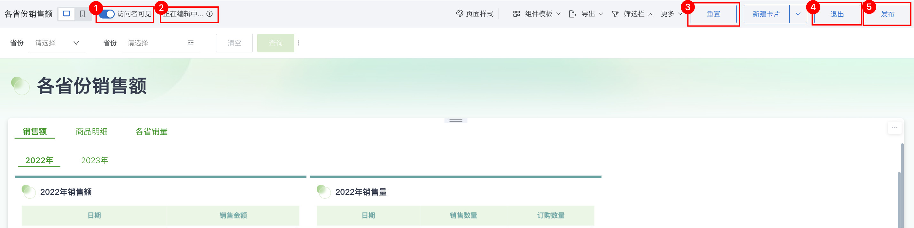Click the vertical scrollbar on the right
This screenshot has width=914, height=228.
pos(902,184)
